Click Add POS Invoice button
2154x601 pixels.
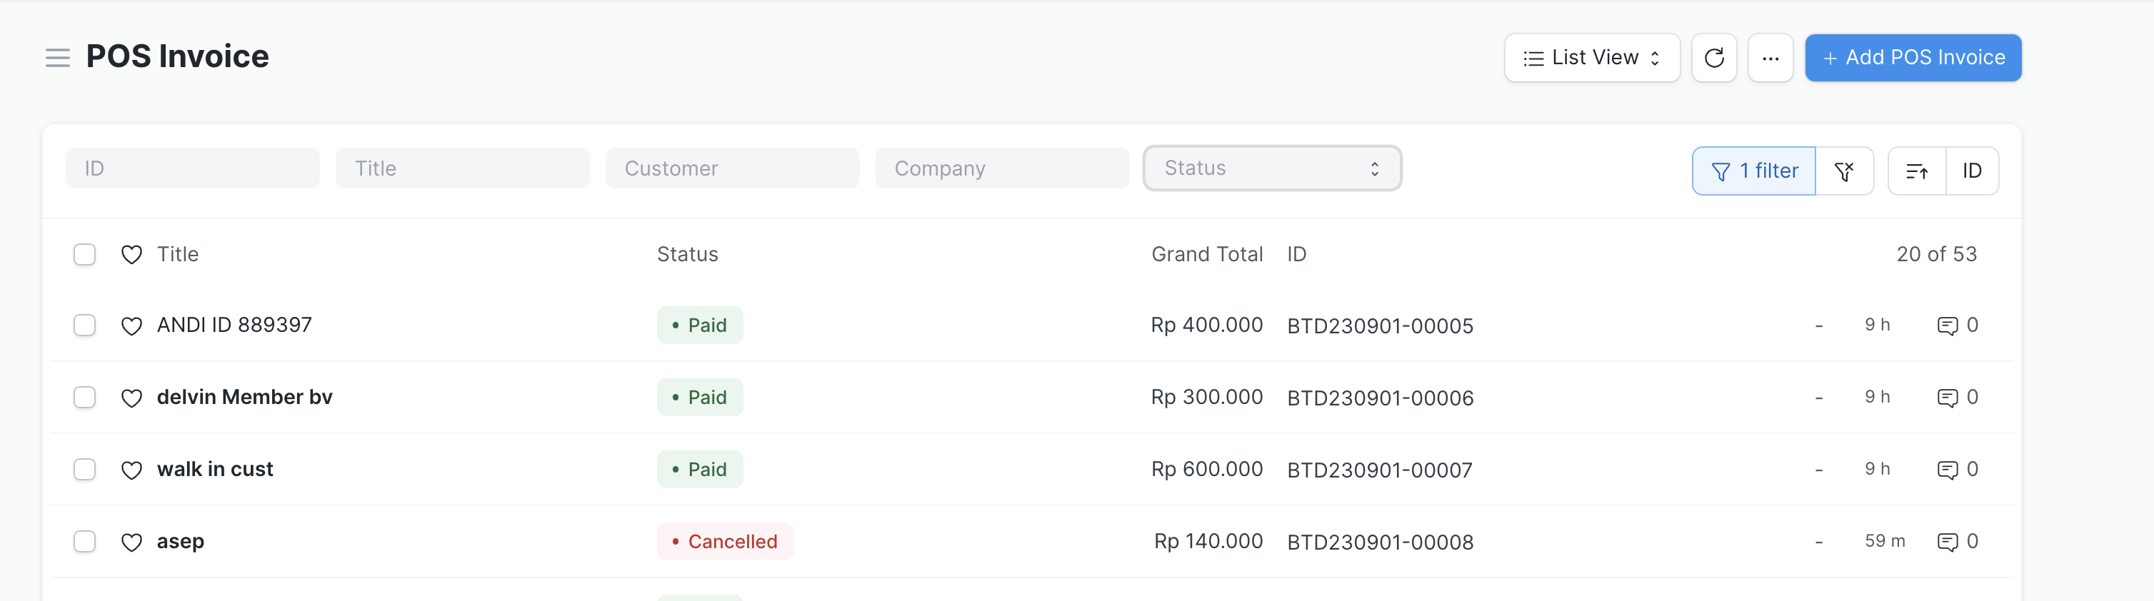point(1913,58)
